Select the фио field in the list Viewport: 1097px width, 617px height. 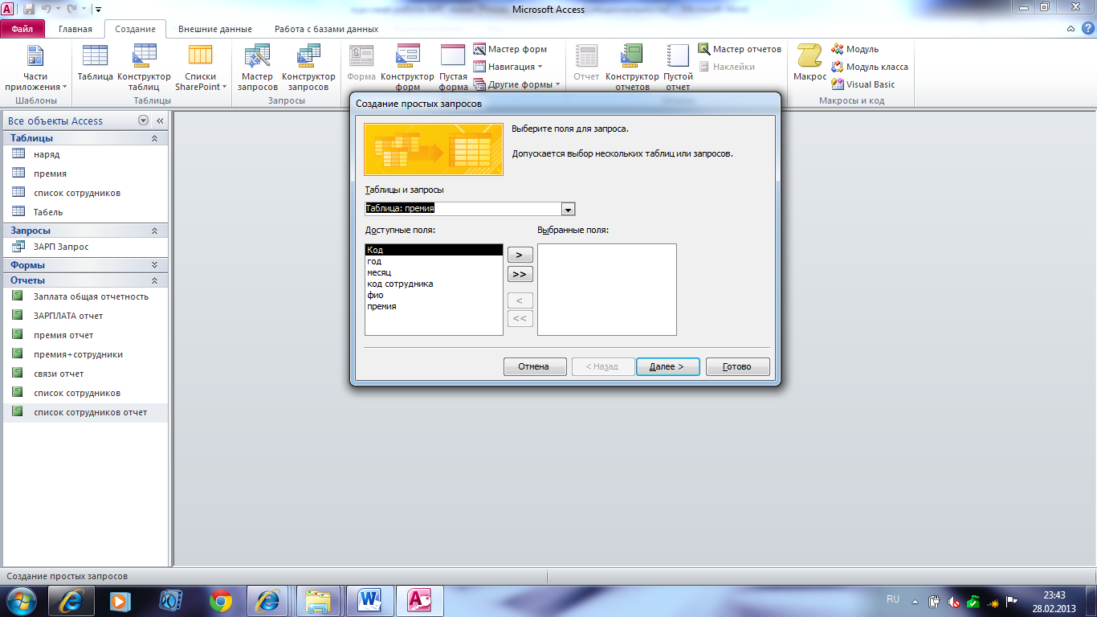tap(434, 295)
